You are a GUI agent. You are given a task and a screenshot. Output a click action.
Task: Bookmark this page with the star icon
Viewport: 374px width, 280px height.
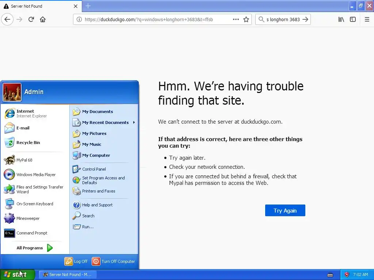(x=246, y=19)
